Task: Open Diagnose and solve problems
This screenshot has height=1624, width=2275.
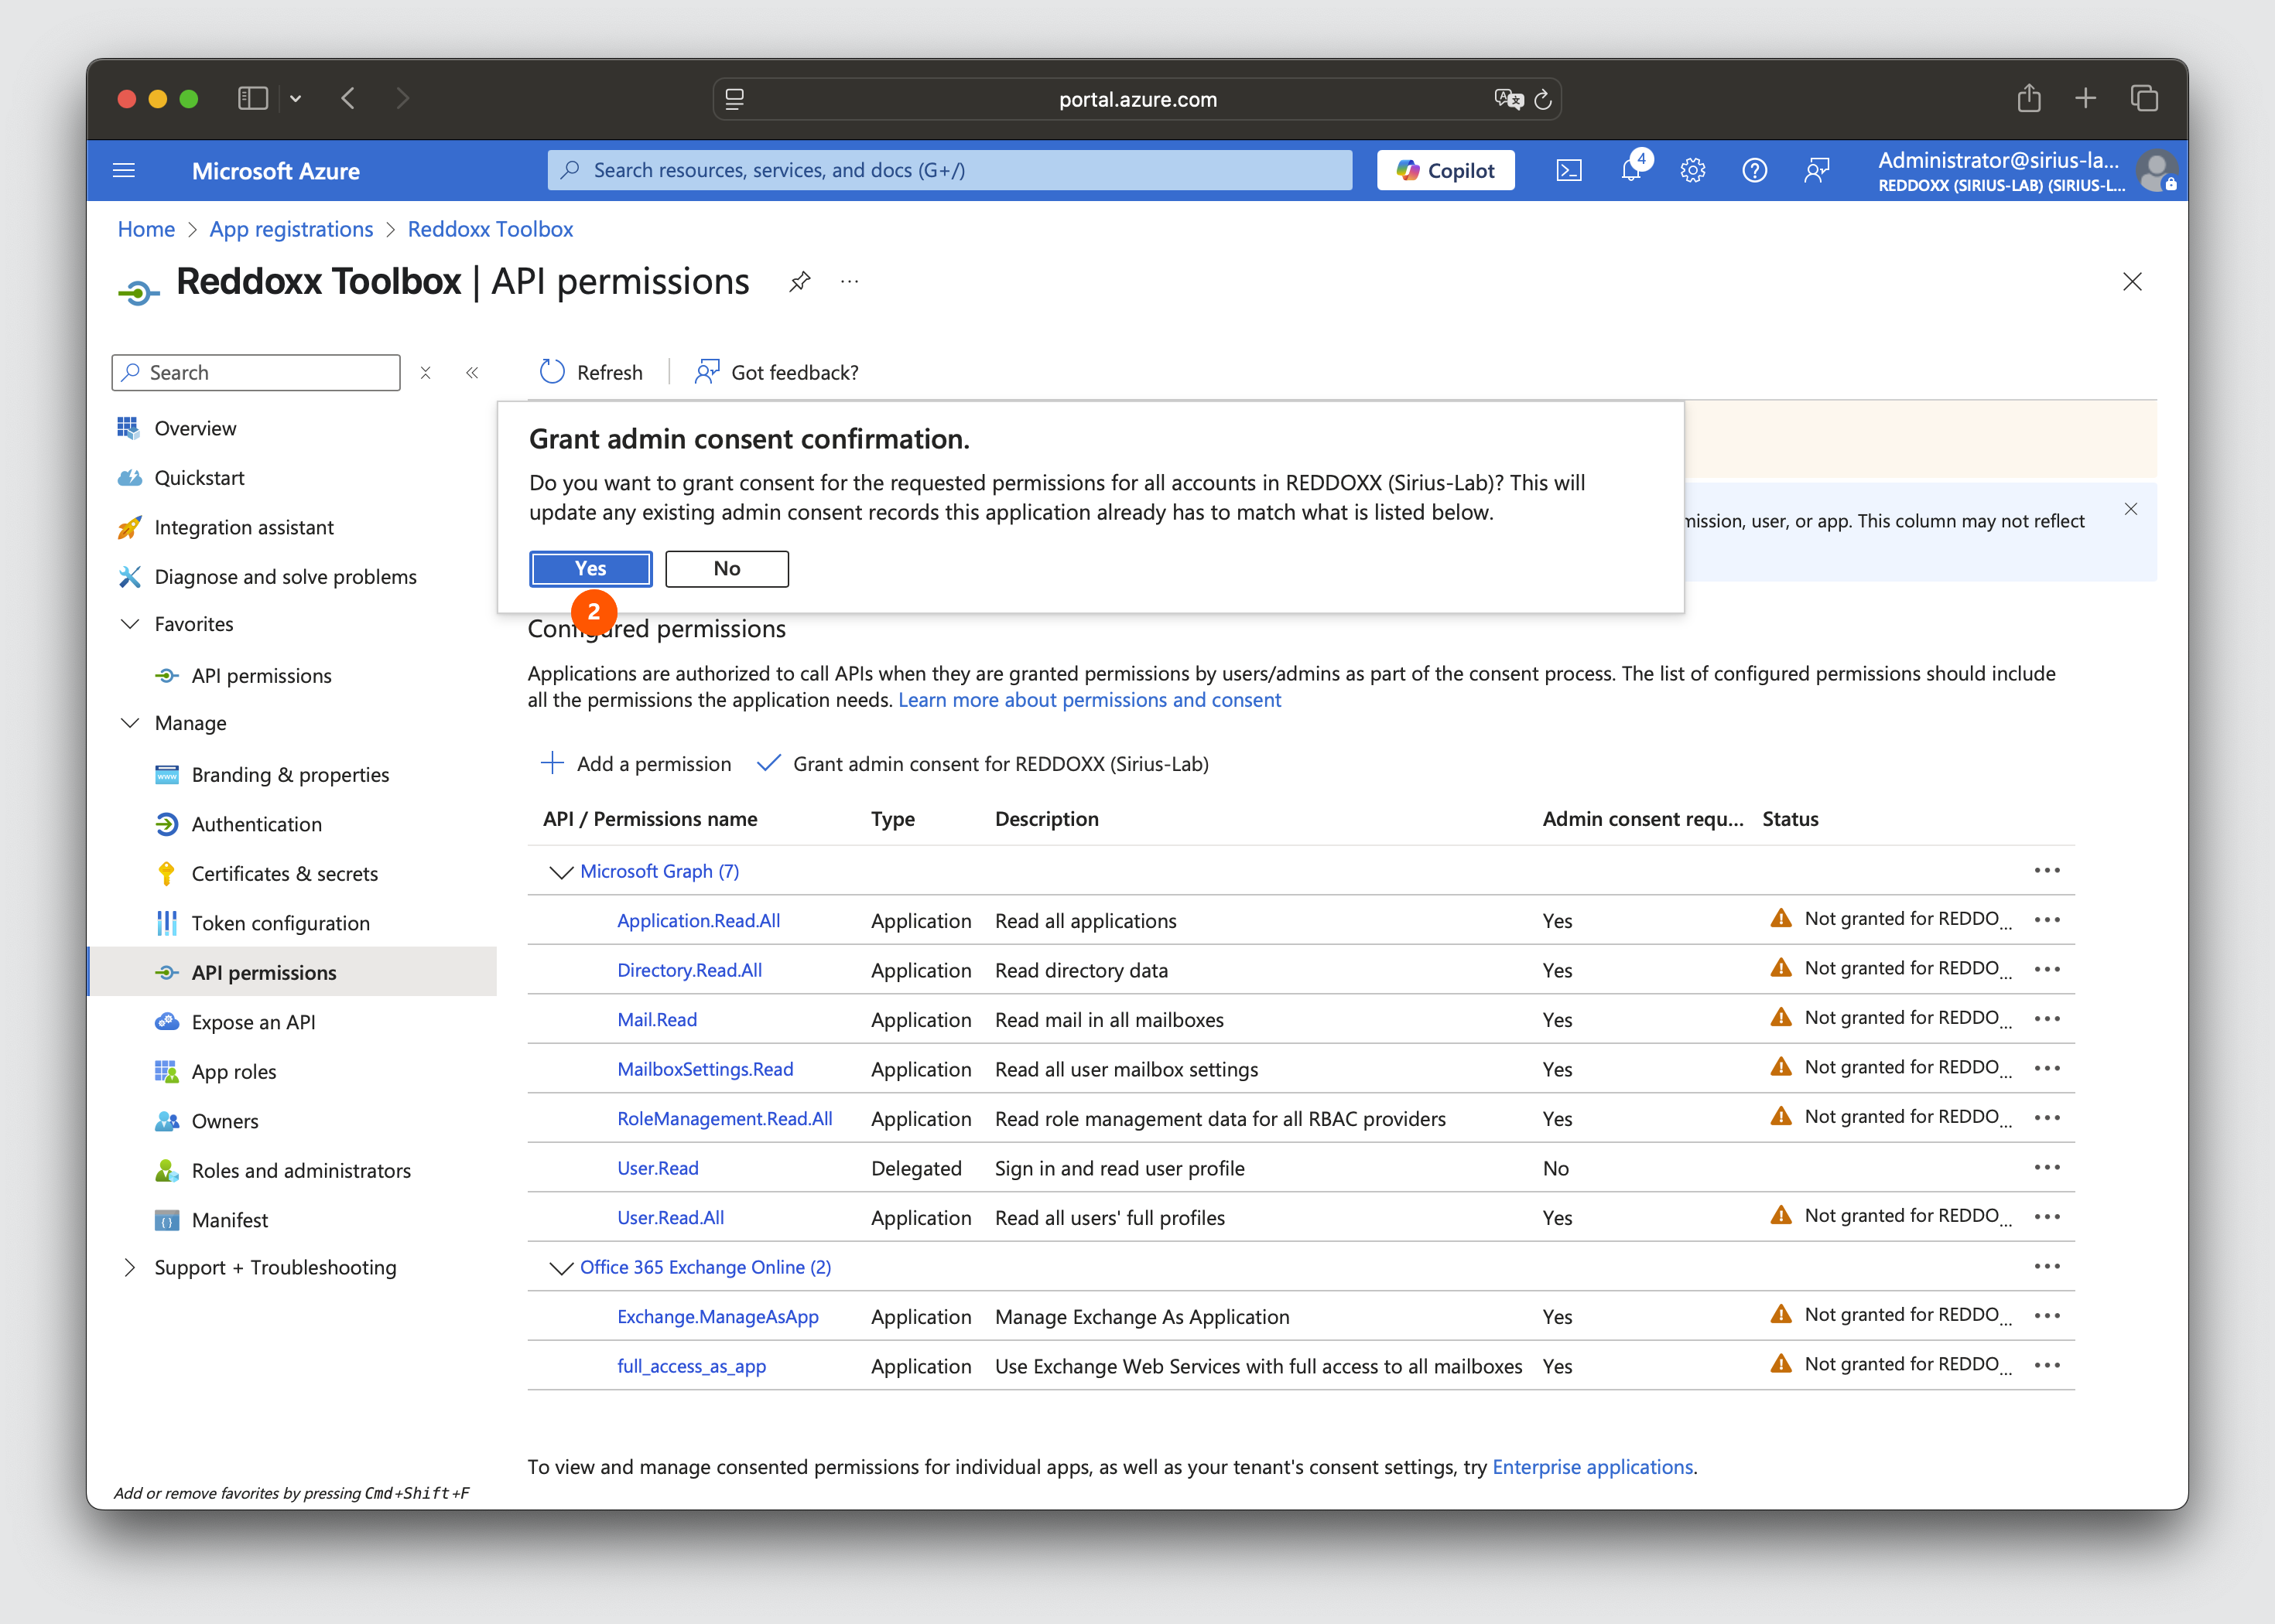Action: [285, 577]
